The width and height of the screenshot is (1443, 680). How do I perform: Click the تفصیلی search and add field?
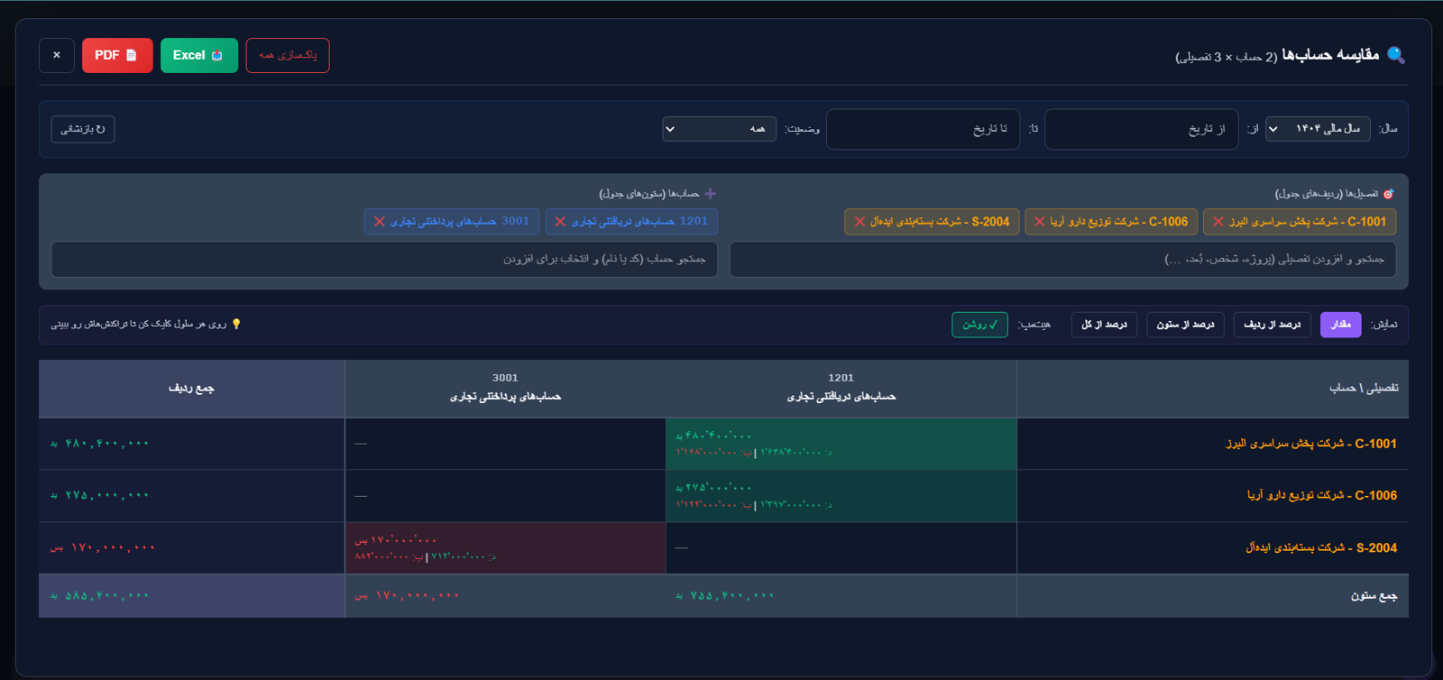tap(1062, 259)
